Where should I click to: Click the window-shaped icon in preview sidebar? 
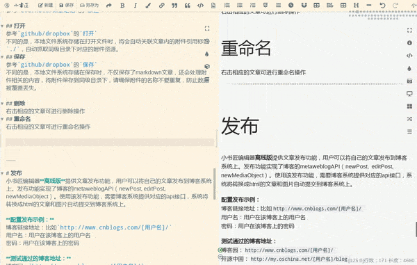pos(409,81)
